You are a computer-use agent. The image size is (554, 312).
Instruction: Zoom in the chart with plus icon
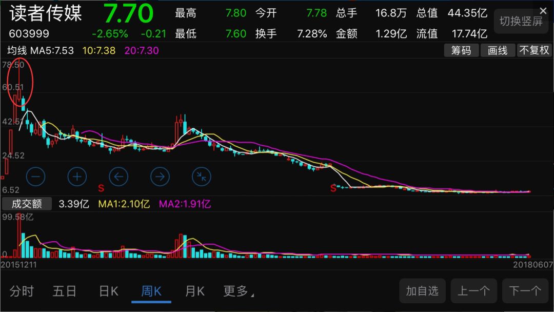(77, 177)
